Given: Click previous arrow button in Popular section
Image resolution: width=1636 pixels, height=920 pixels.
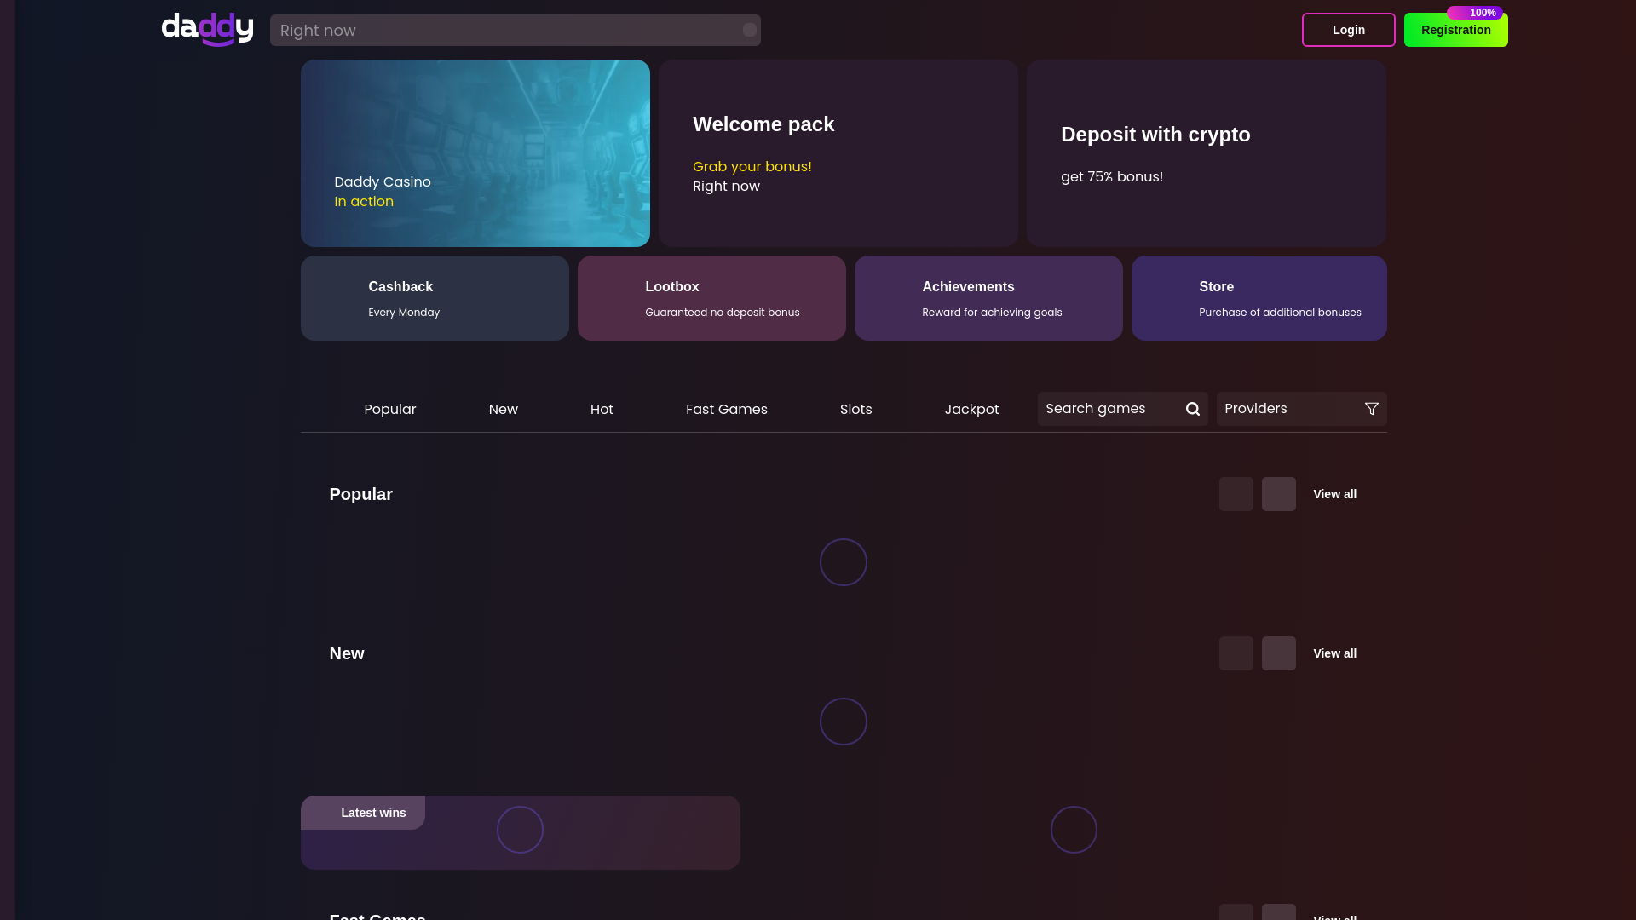Looking at the screenshot, I should [1236, 494].
